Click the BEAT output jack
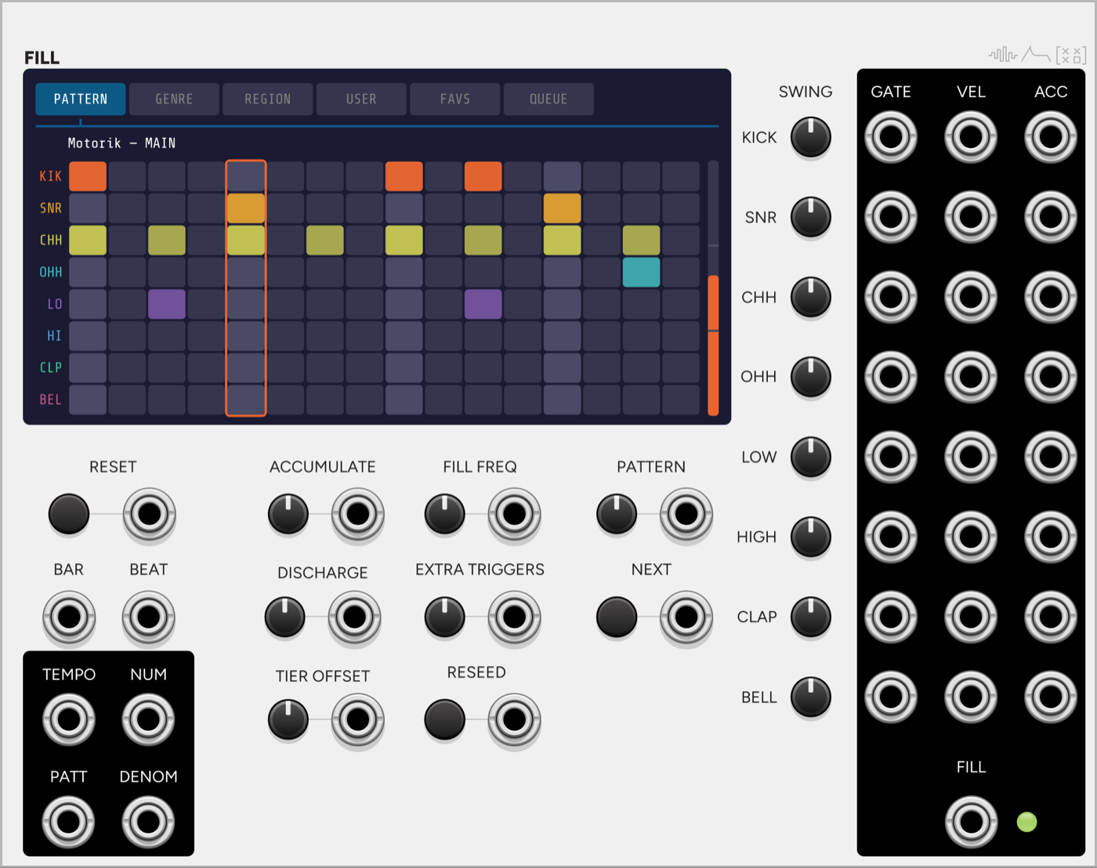Screen dimensions: 1097x868 tap(149, 617)
